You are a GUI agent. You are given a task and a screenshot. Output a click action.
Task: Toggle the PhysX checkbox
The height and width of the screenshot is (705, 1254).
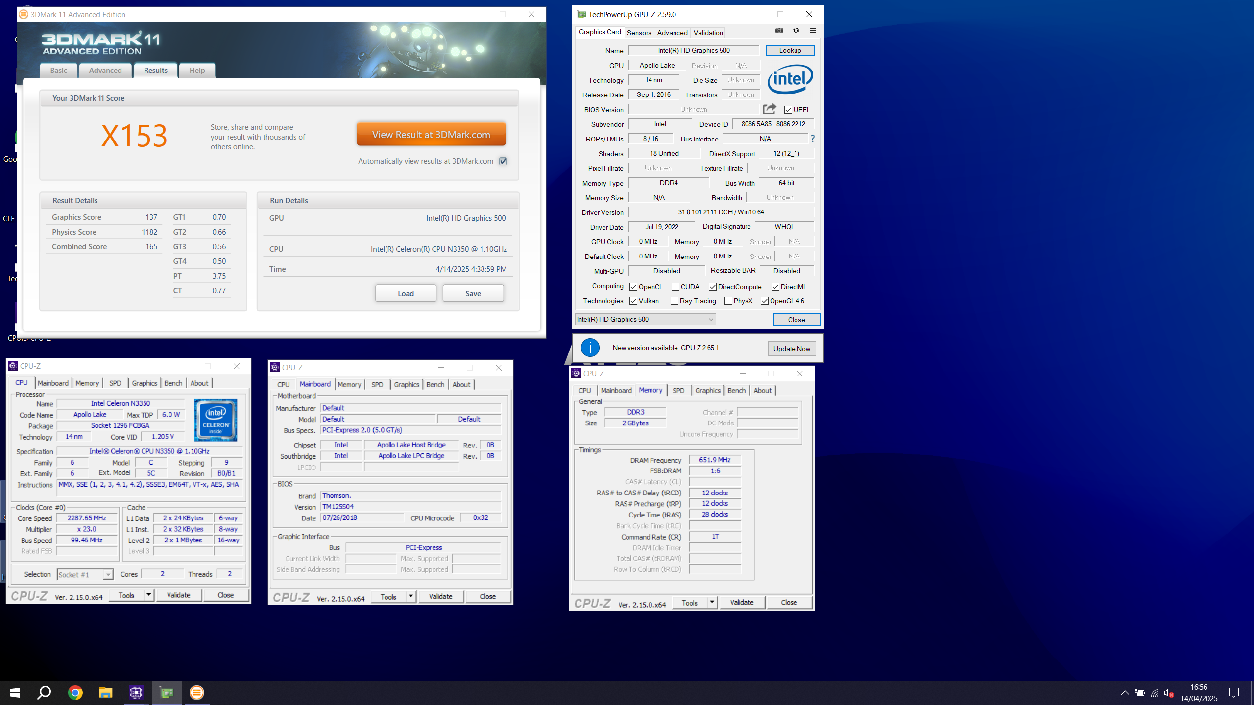pyautogui.click(x=728, y=301)
